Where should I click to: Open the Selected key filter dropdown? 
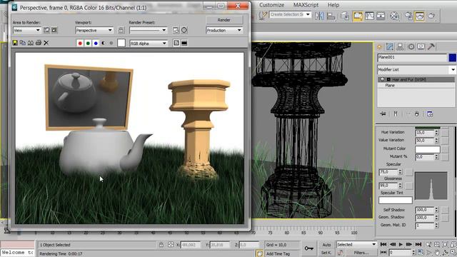[x=356, y=244]
